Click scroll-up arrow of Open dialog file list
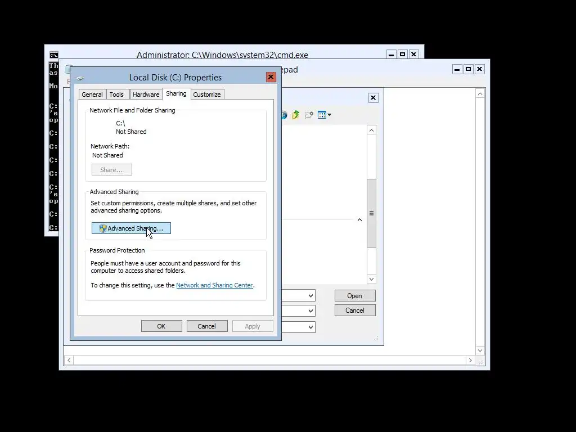The height and width of the screenshot is (432, 576). point(371,130)
